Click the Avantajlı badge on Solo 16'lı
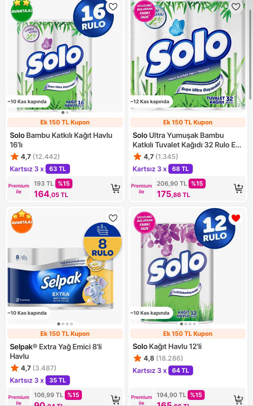Viewport: 253px width, 406px height. point(22,10)
